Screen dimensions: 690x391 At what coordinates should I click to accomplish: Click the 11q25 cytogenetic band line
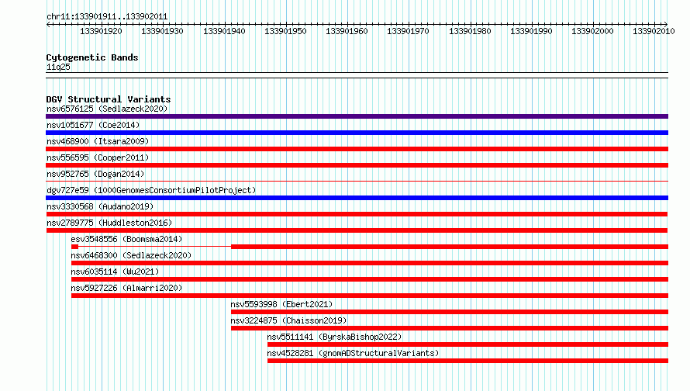[x=357, y=75]
